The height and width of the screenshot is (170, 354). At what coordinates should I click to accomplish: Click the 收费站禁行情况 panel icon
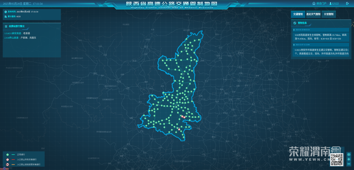(x=6, y=26)
